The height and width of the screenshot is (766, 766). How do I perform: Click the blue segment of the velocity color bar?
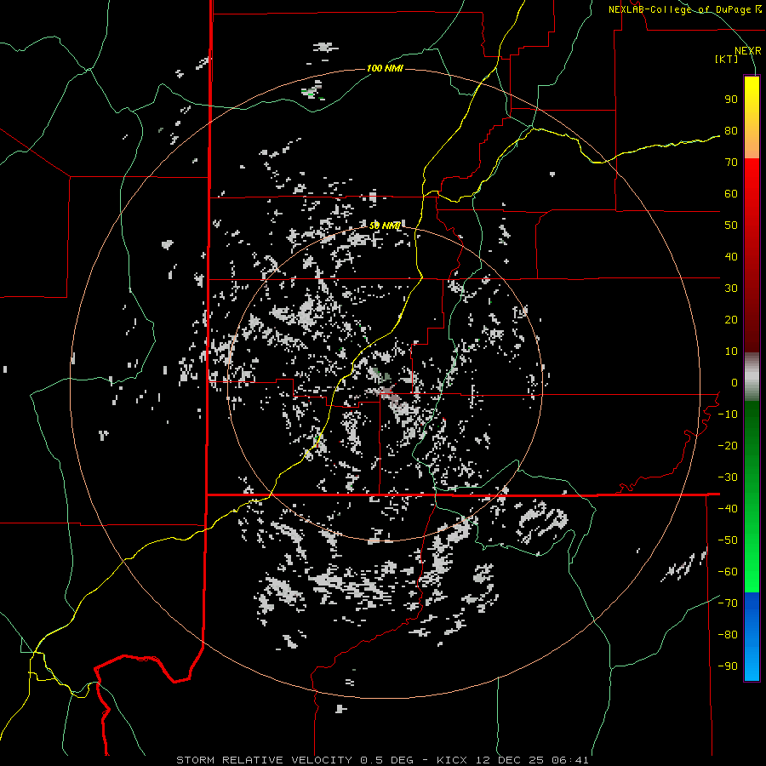coord(752,637)
